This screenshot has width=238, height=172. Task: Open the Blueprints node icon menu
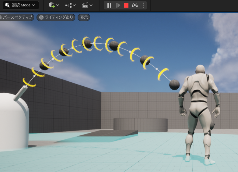68,5
